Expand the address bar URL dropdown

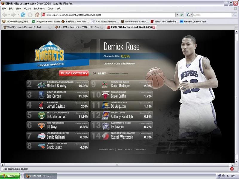tap(177, 15)
